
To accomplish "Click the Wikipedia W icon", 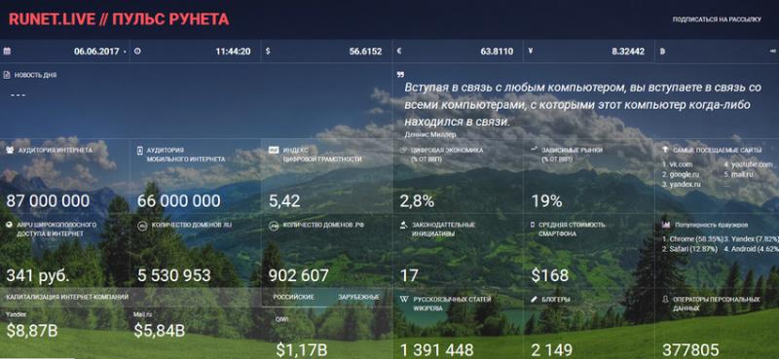I will (x=404, y=300).
